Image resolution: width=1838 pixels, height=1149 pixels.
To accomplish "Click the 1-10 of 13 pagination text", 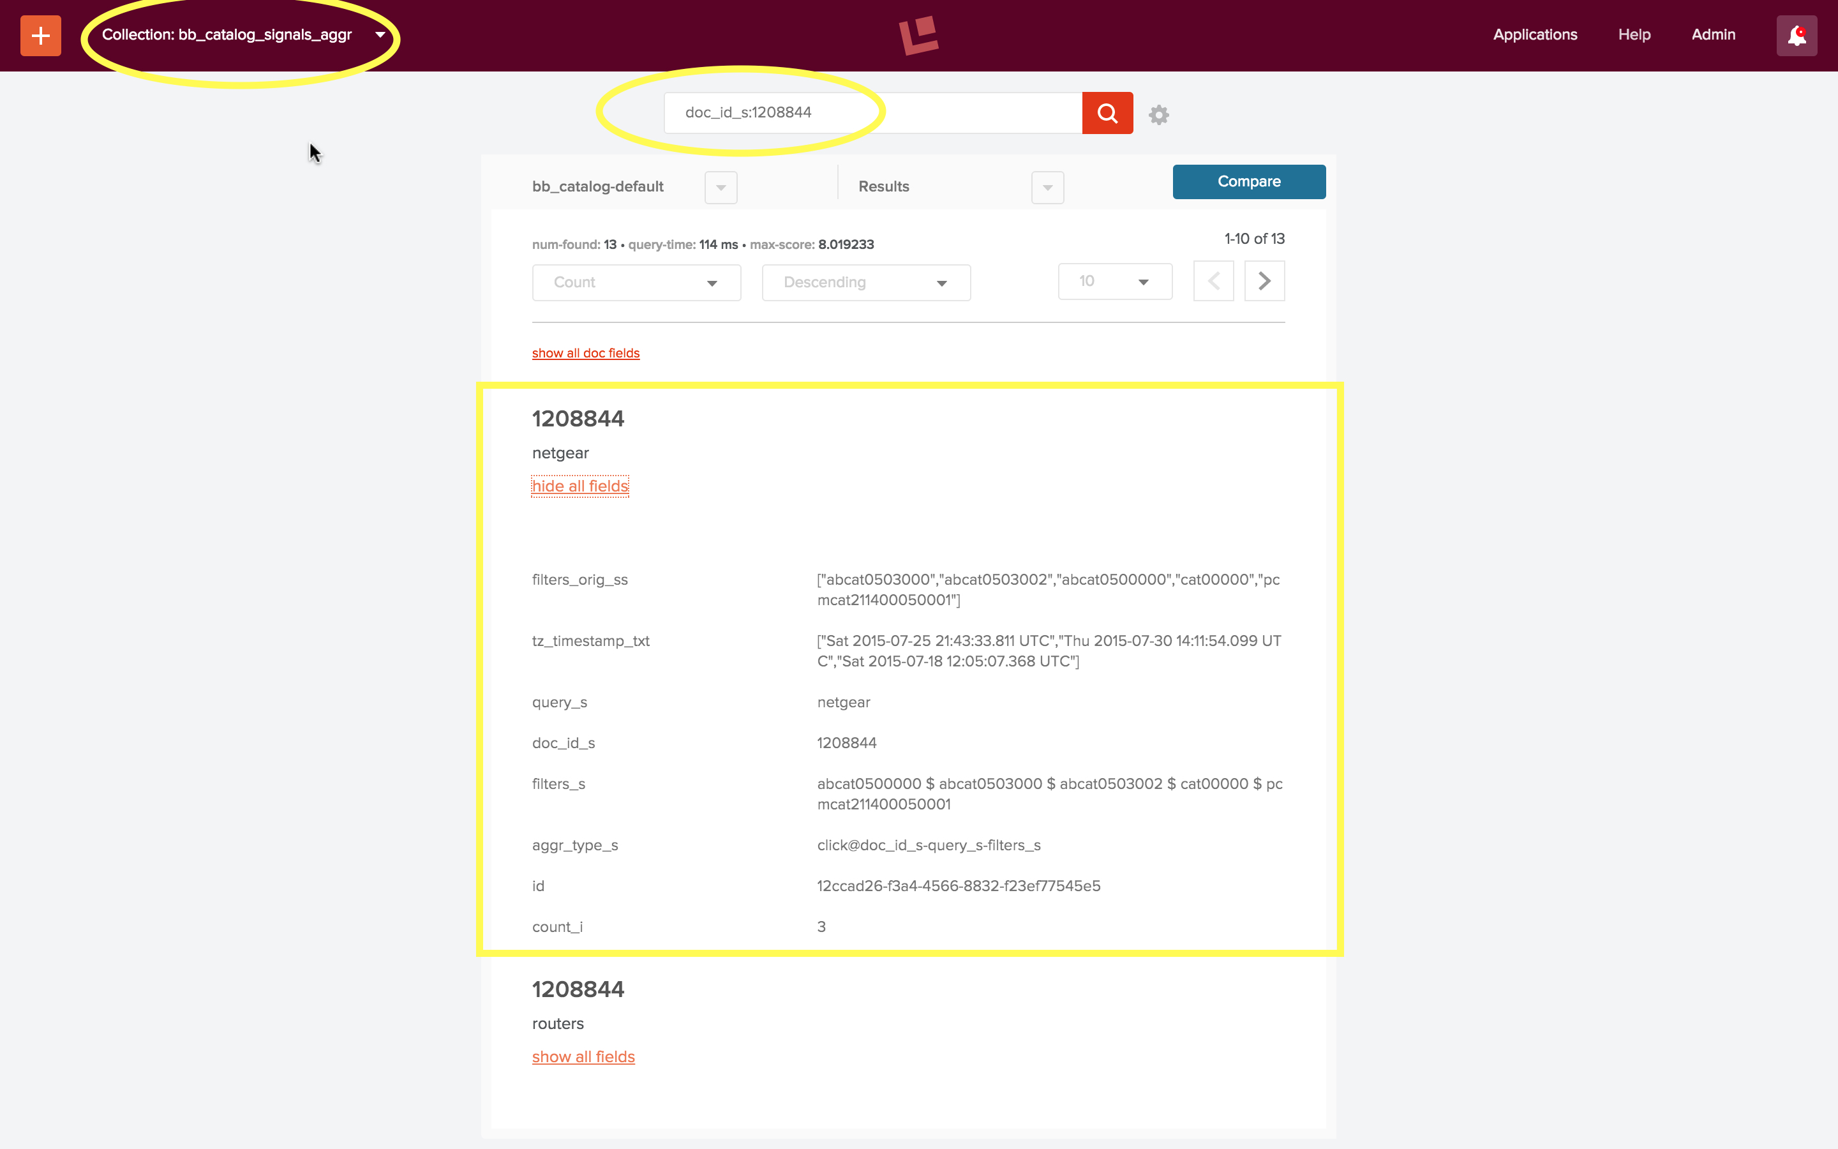I will click(x=1254, y=239).
